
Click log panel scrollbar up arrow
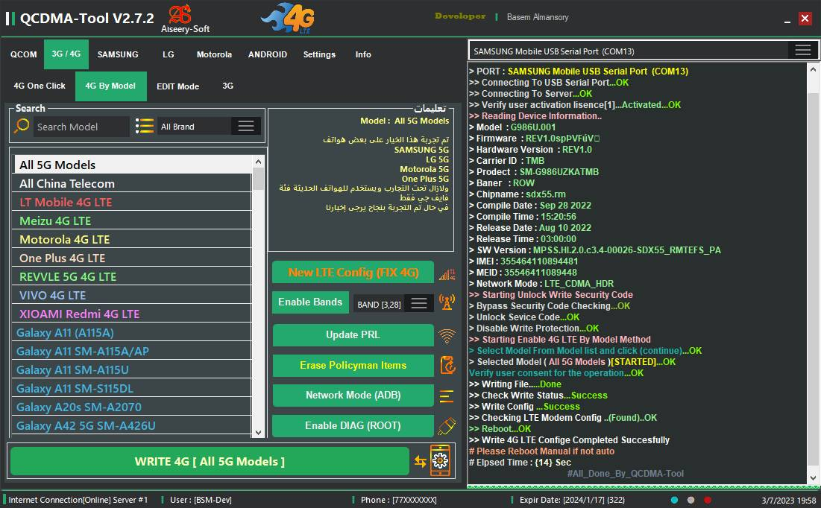coord(813,69)
